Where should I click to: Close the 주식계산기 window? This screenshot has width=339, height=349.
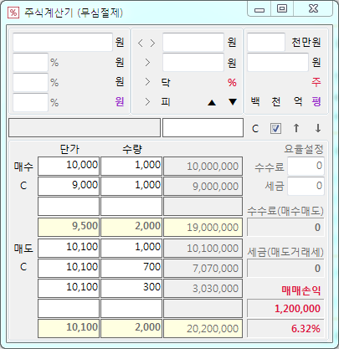(x=313, y=9)
